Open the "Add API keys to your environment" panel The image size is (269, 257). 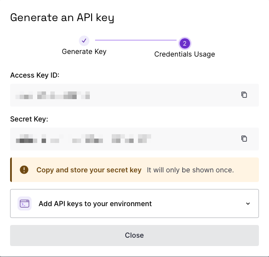[x=95, y=203]
